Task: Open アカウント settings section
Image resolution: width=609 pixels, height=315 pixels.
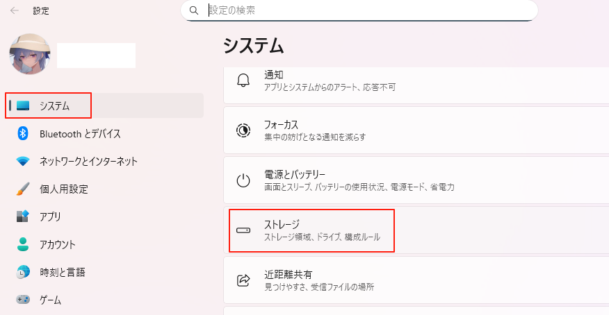Action: click(57, 245)
